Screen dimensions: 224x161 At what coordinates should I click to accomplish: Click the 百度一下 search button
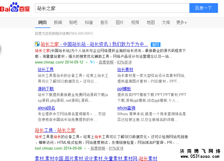click(x=204, y=8)
